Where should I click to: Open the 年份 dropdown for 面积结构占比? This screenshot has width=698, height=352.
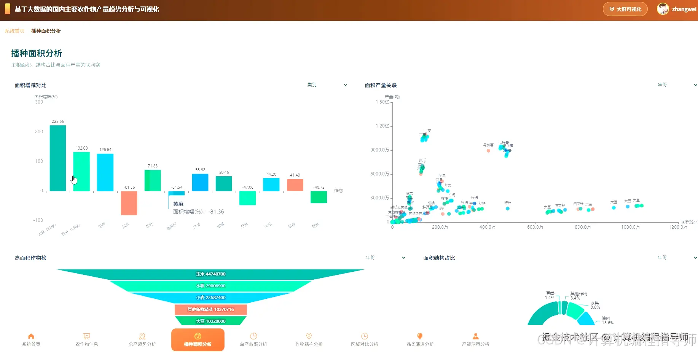(677, 258)
